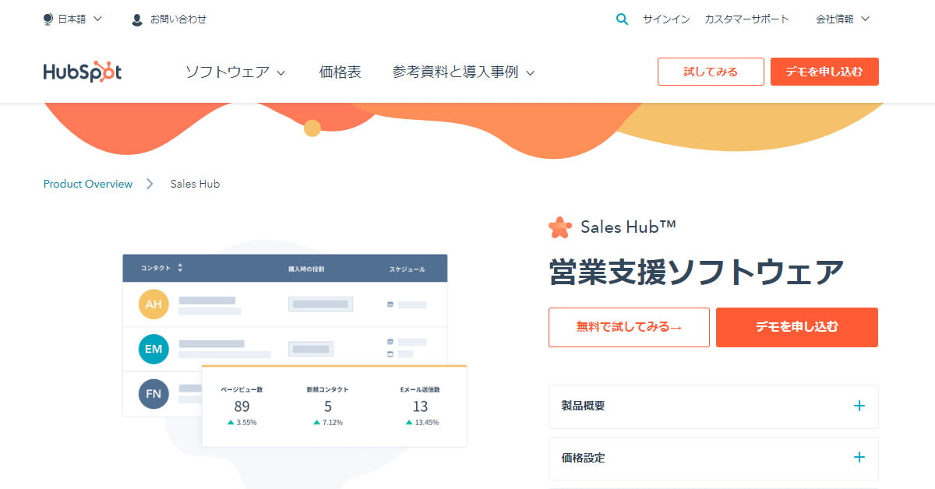The height and width of the screenshot is (489, 935).
Task: Click the Eメール送信数 value 13
Action: coord(421,406)
